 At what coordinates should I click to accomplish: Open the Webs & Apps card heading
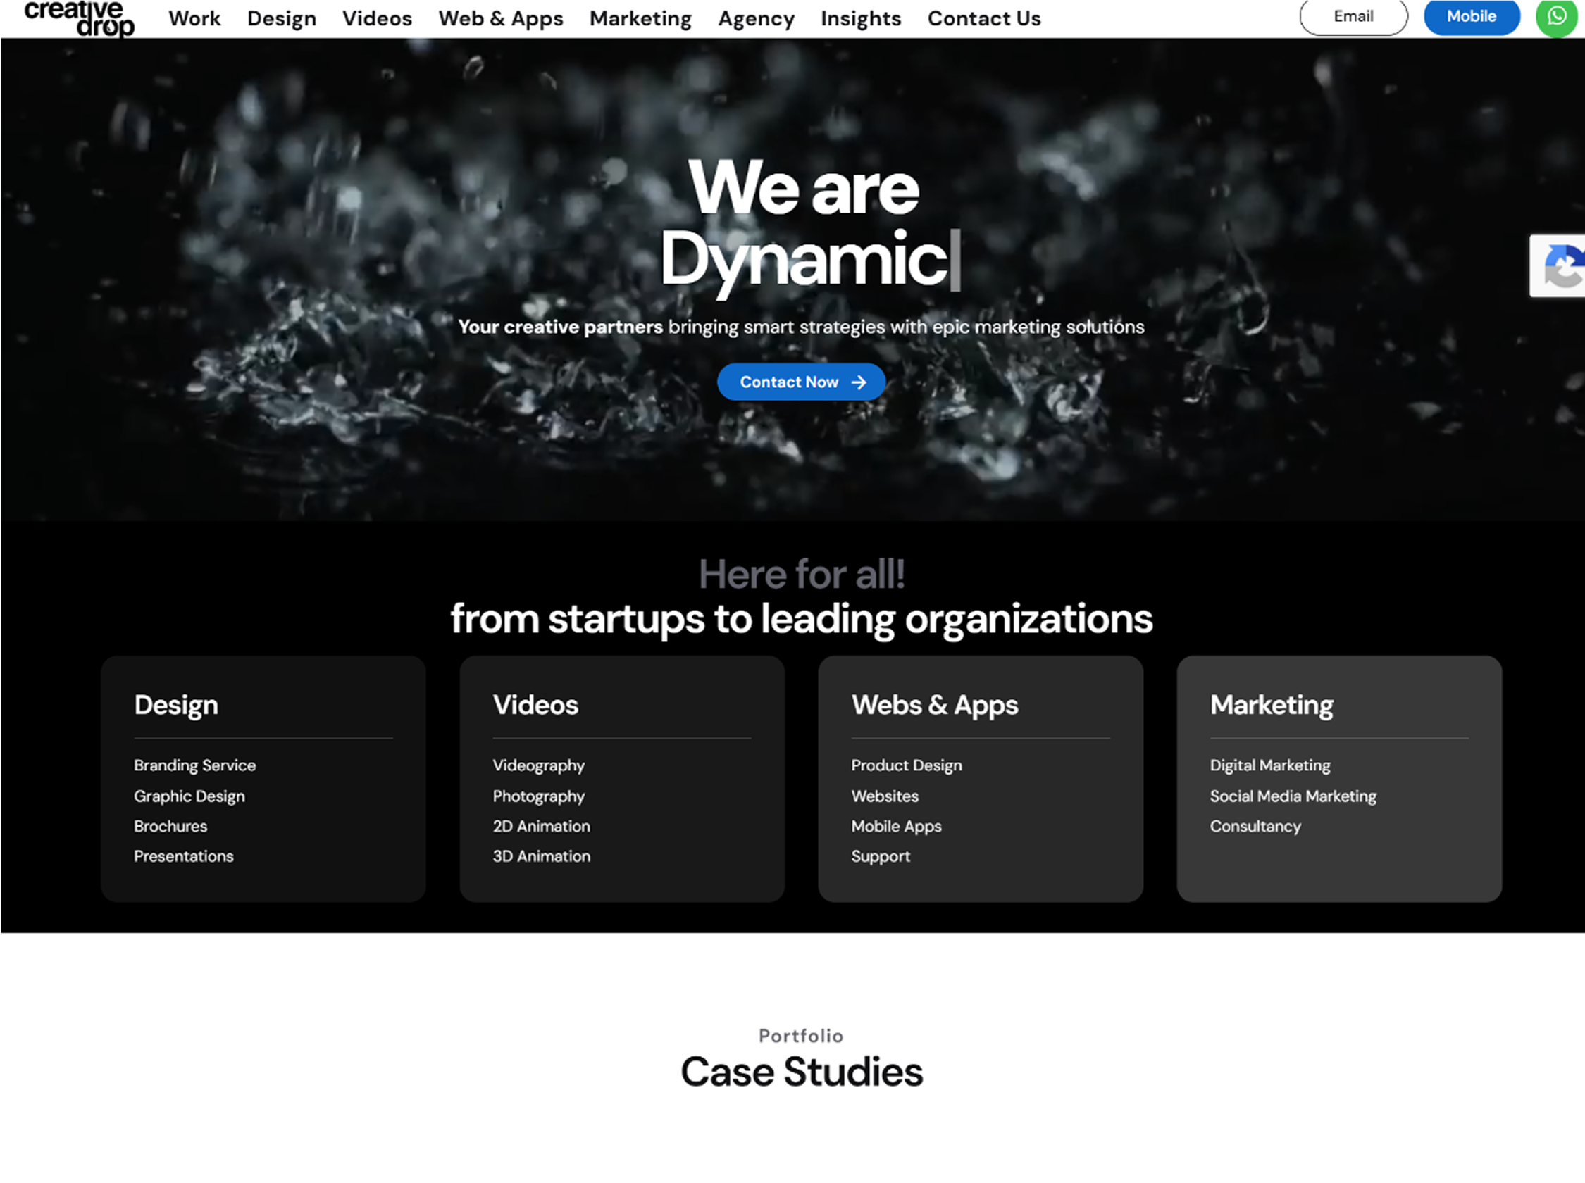tap(935, 705)
